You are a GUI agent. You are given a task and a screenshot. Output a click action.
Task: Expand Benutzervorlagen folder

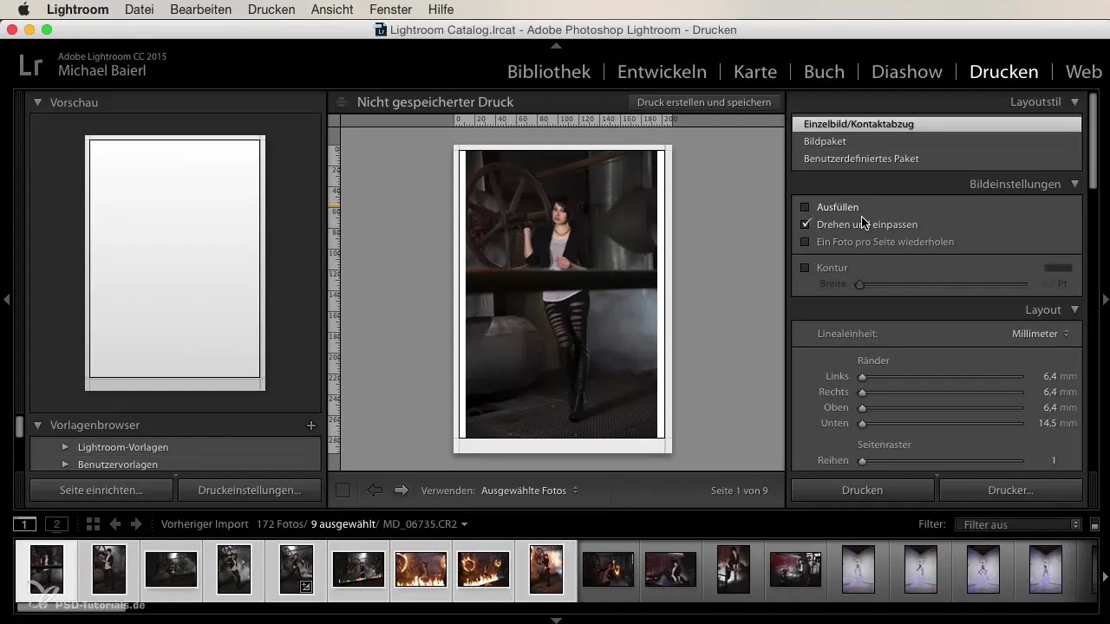65,465
